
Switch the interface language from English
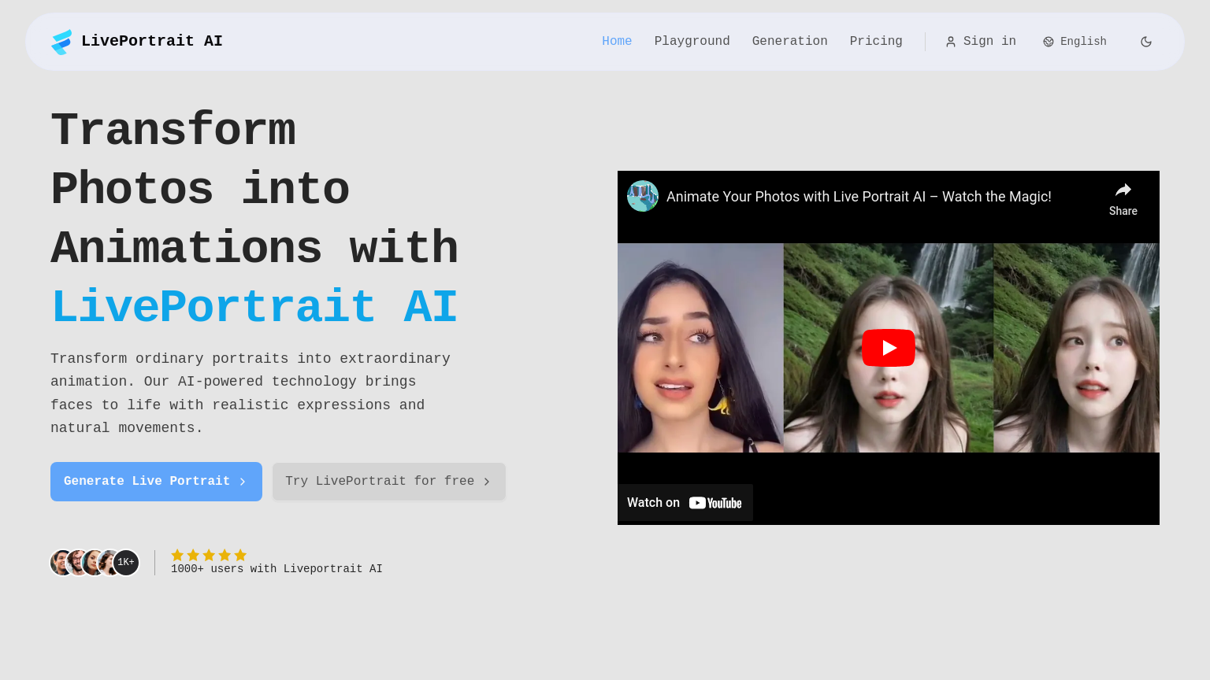pyautogui.click(x=1075, y=41)
